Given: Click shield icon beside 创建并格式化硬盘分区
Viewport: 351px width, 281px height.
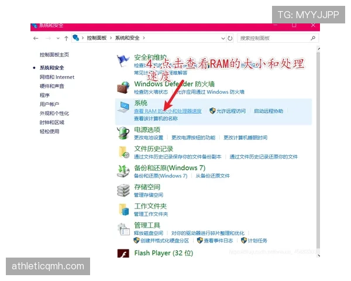Looking at the screenshot, I should tap(136, 241).
